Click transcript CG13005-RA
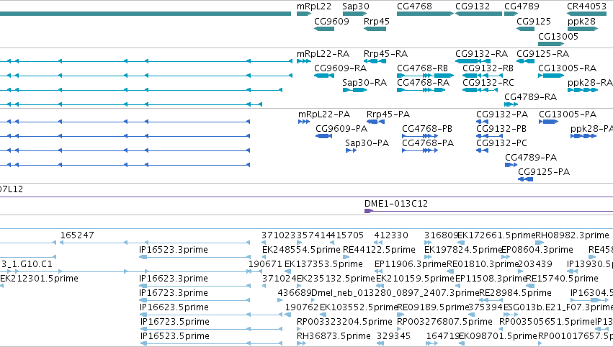Viewport: 613px width, 347px height. click(x=568, y=68)
